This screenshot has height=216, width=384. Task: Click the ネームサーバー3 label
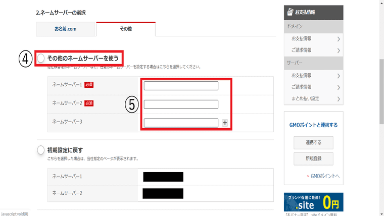point(67,122)
